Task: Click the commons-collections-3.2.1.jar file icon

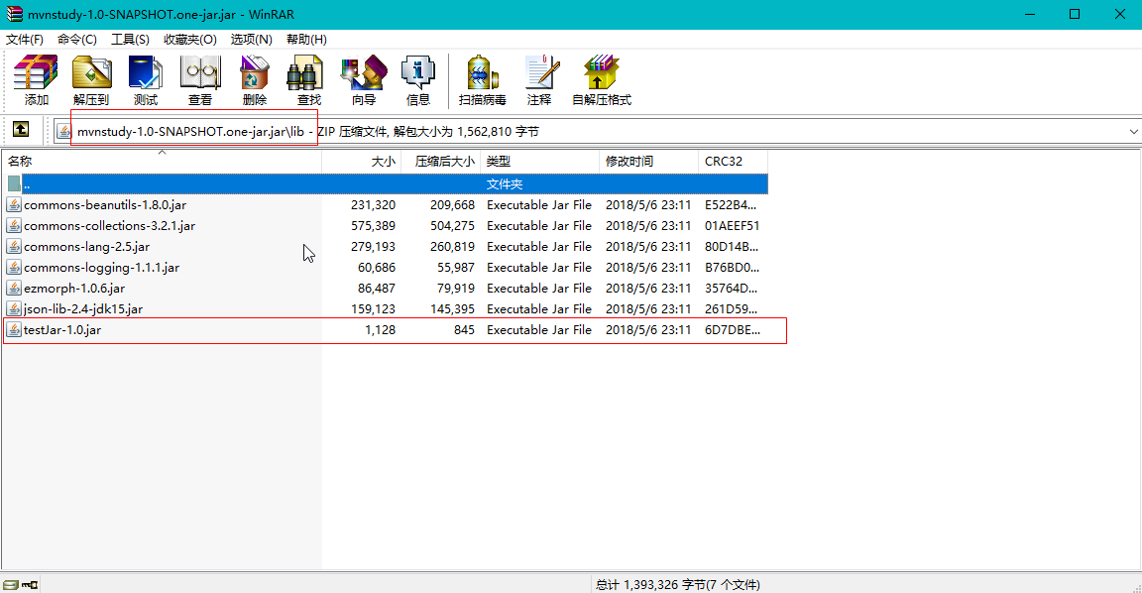Action: point(14,226)
